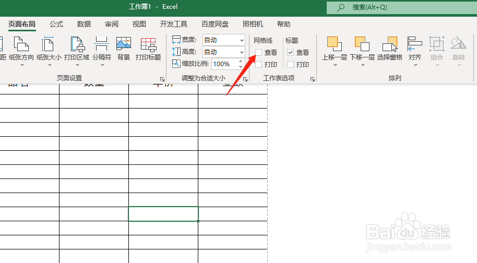Image resolution: width=477 pixels, height=263 pixels.
Task: Open the 对齐 align menu
Action: click(x=415, y=51)
